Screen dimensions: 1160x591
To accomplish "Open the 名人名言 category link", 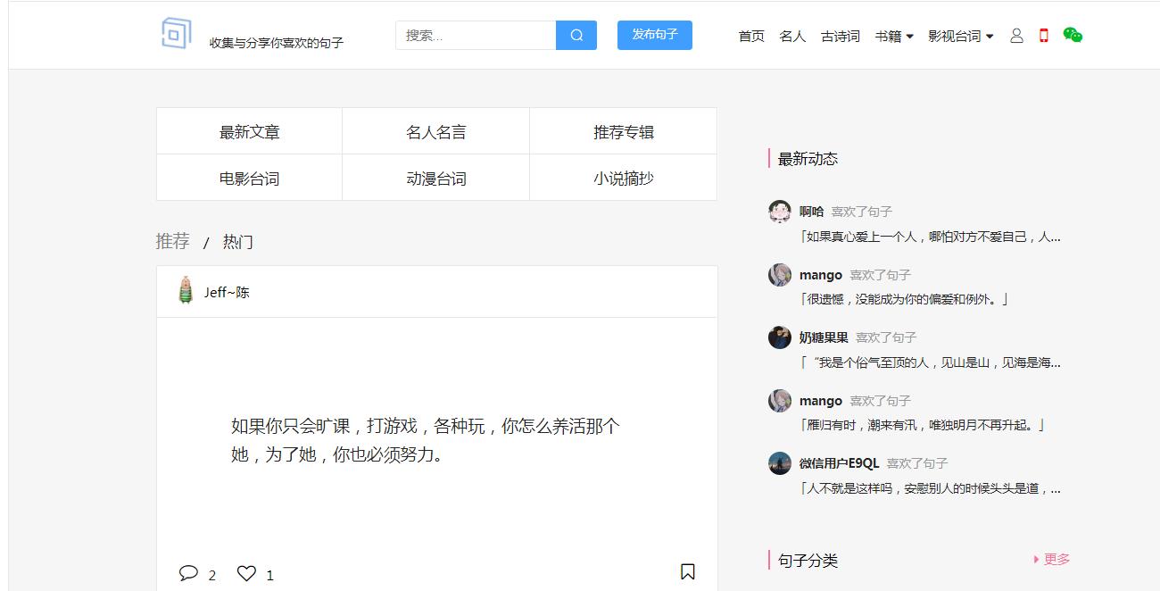I will coord(435,130).
